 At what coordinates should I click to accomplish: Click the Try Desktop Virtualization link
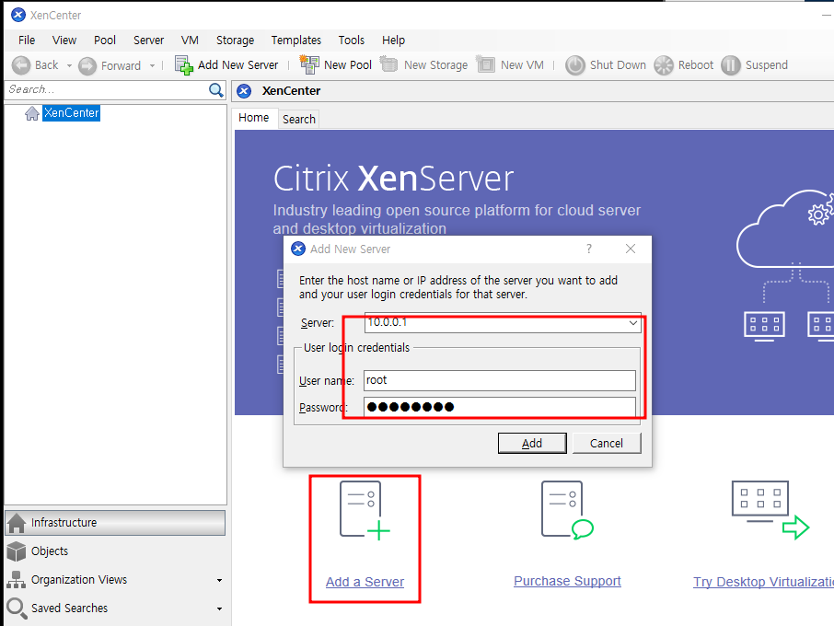(x=763, y=582)
